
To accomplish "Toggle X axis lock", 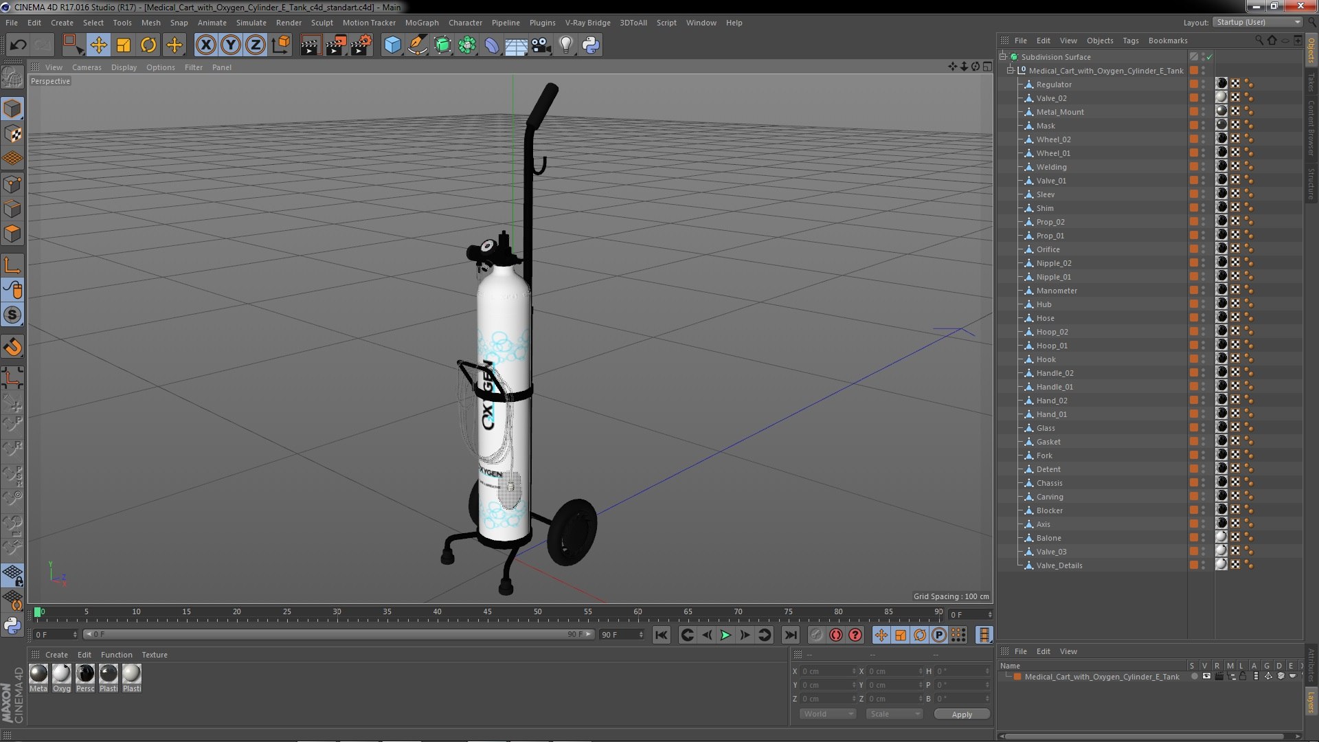I will click(x=205, y=45).
